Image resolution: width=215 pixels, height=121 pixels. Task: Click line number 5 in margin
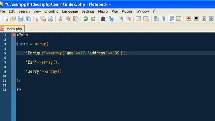point(5,53)
